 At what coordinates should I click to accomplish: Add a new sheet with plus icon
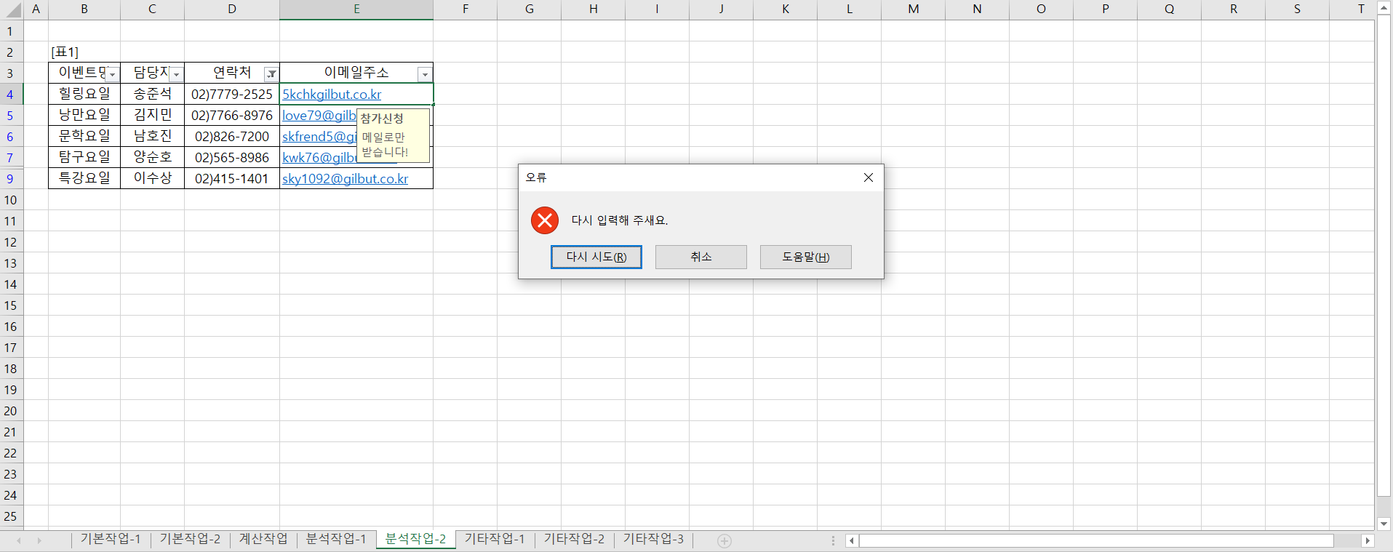pos(724,540)
